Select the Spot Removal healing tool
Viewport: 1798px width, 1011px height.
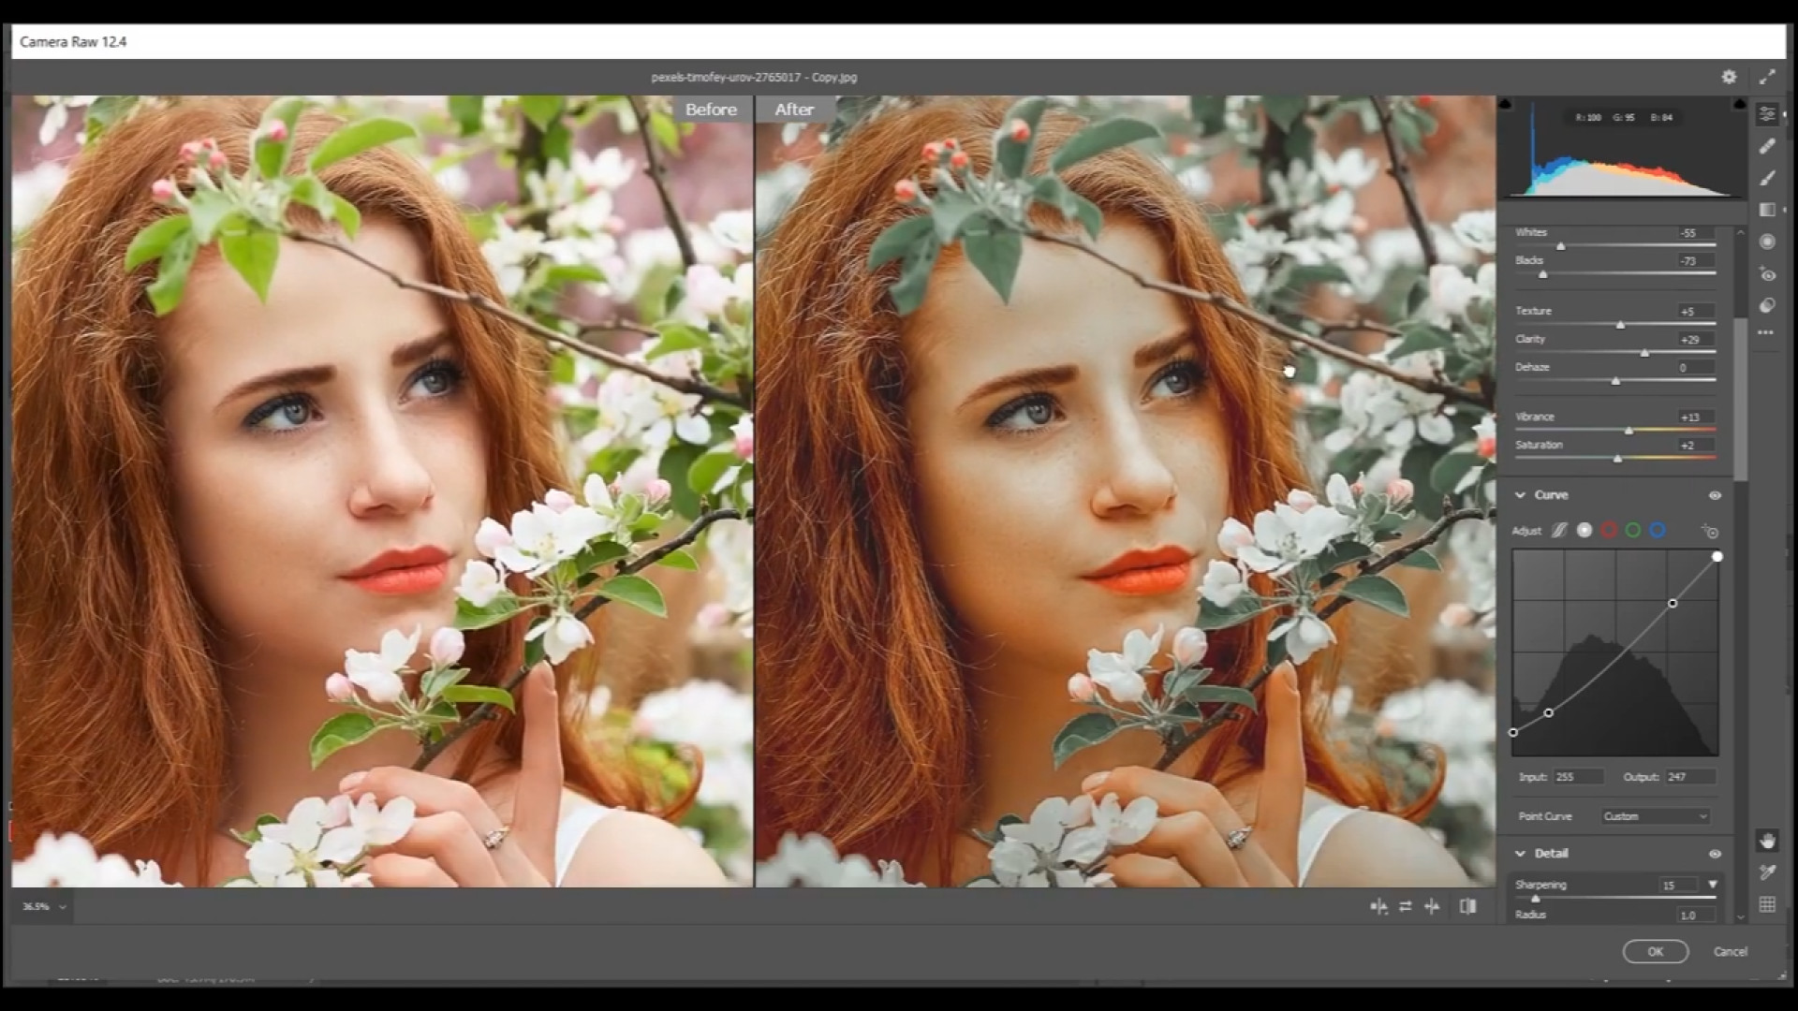pos(1767,146)
